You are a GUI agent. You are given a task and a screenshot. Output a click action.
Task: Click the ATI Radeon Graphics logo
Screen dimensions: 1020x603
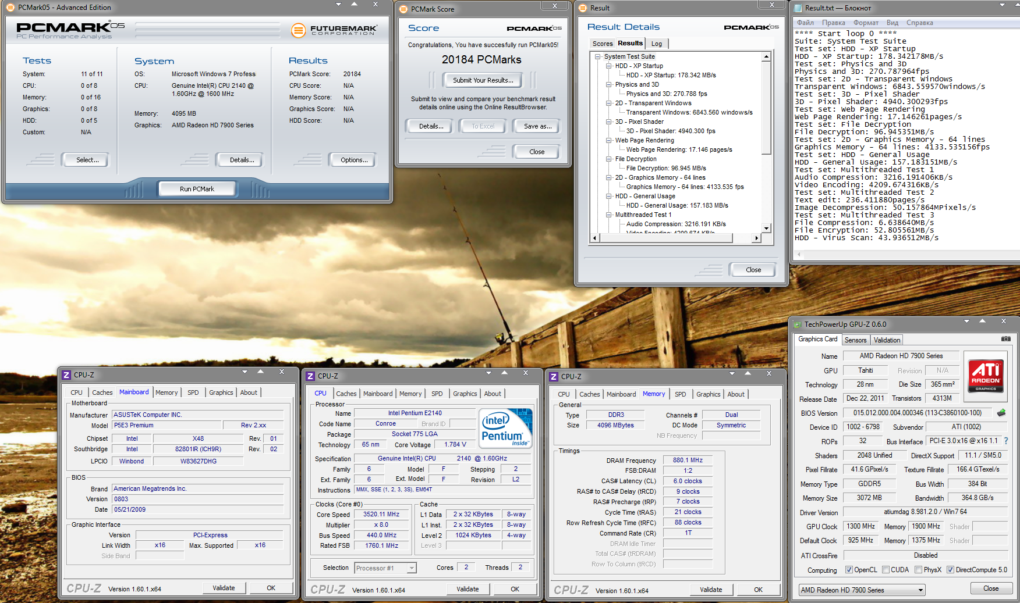(986, 375)
